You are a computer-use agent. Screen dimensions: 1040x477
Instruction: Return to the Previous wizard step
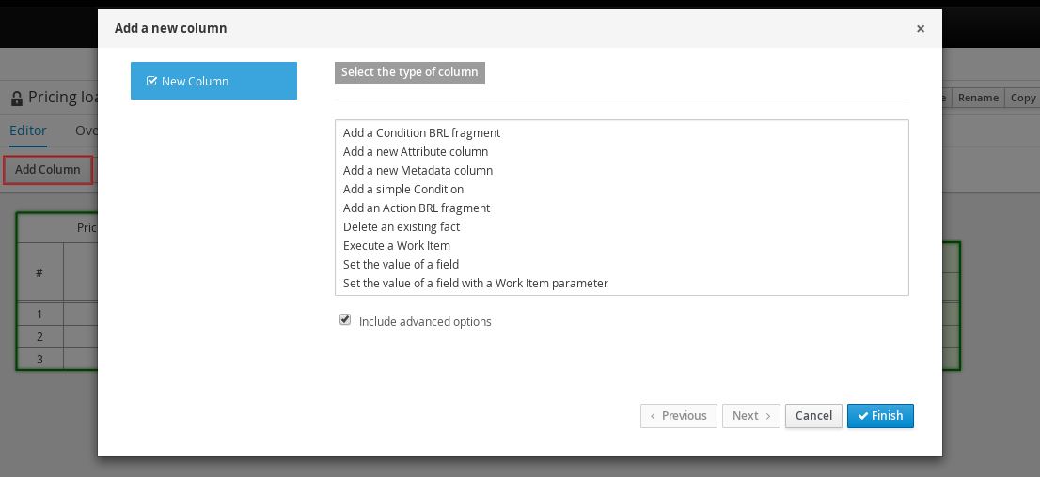point(679,415)
